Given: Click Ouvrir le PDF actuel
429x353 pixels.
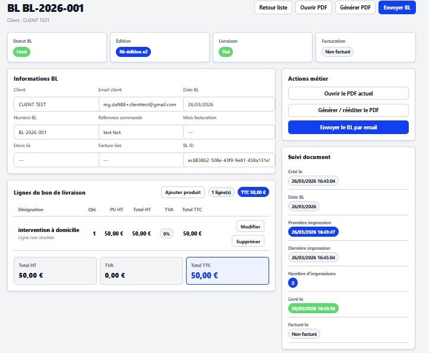Looking at the screenshot, I should pyautogui.click(x=348, y=93).
